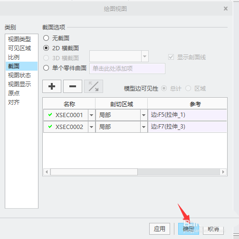
Task: Choose 总计 for model edge visibility
Action: (x=164, y=88)
